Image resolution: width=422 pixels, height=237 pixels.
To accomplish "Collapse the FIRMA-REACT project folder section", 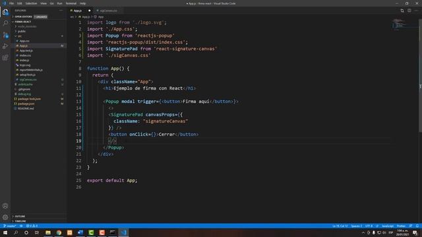I will (x=22, y=22).
